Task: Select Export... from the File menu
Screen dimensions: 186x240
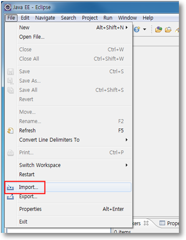Action: coord(68,196)
